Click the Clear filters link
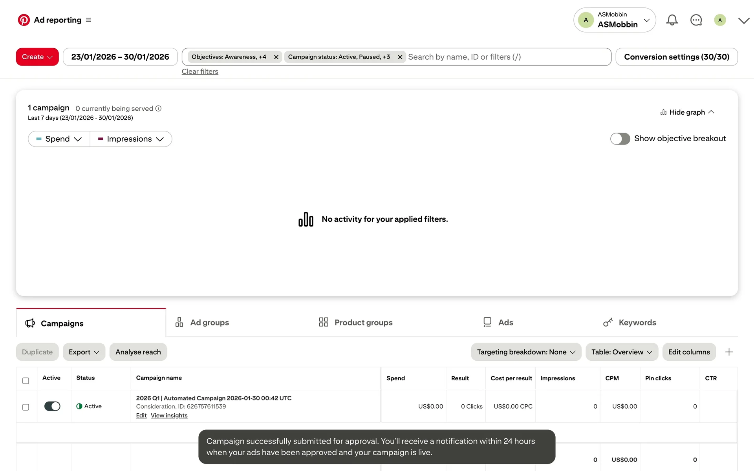 200,71
